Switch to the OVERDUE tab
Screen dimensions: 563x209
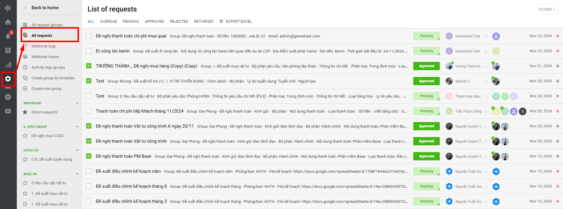click(108, 21)
